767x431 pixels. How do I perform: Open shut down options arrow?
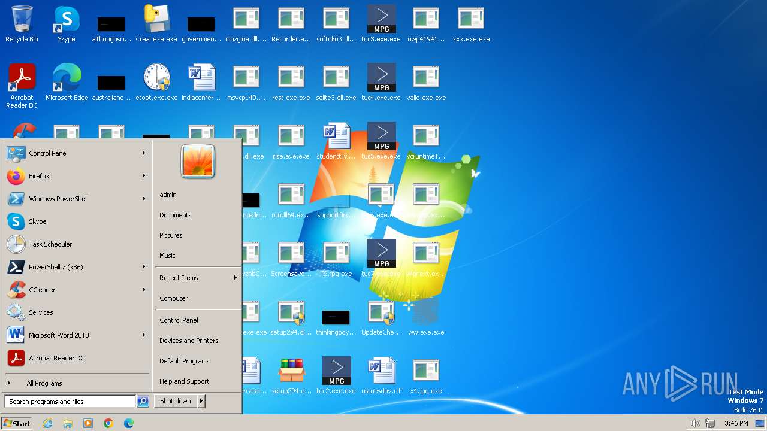(x=201, y=401)
